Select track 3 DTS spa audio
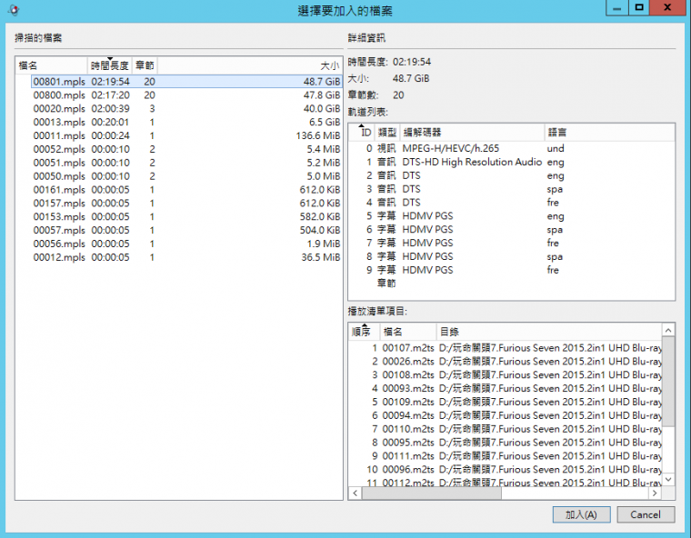Viewport: 691px width, 538px height. [x=512, y=189]
